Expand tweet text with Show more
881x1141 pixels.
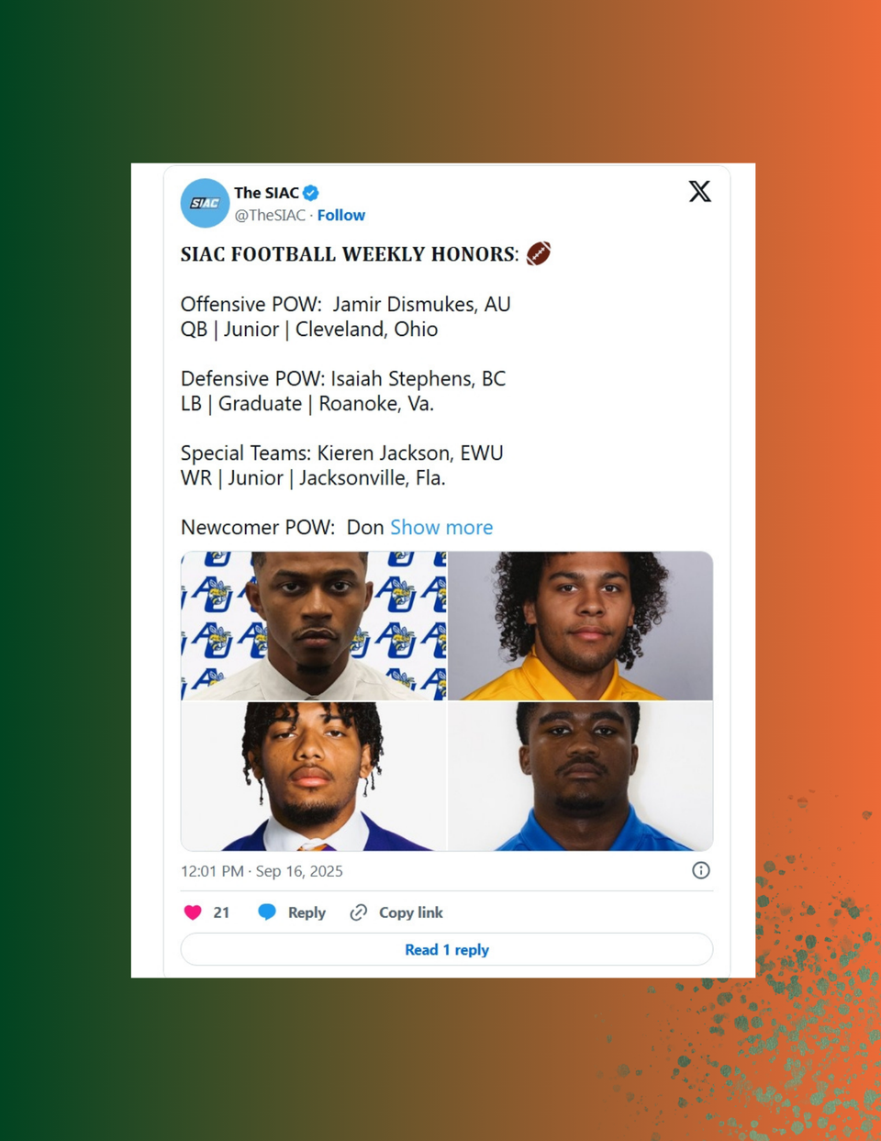tap(441, 527)
